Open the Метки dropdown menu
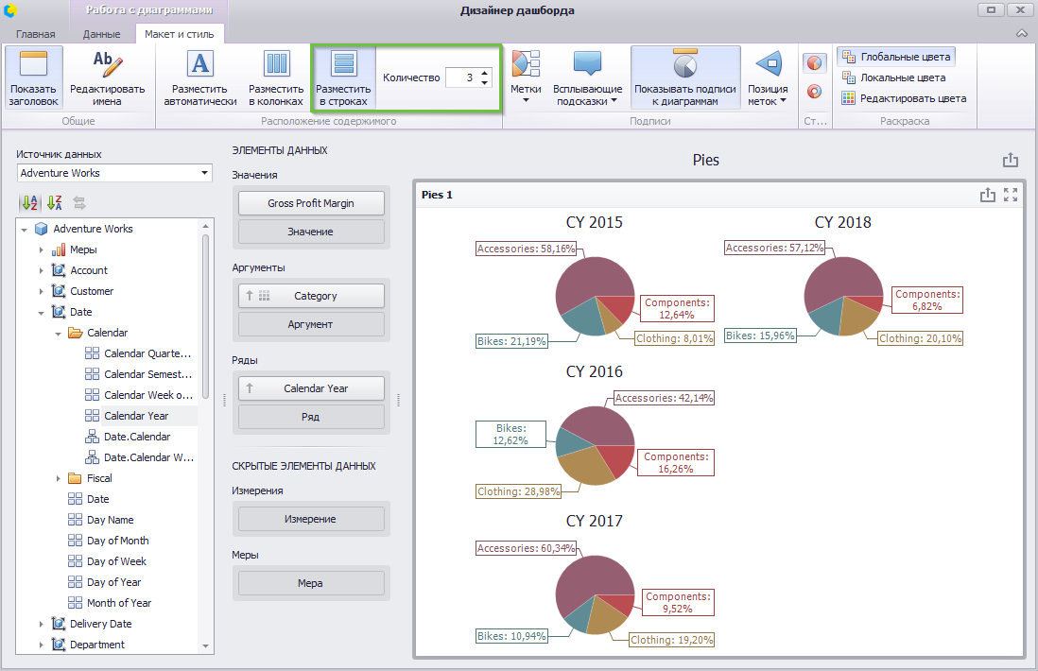 526,77
